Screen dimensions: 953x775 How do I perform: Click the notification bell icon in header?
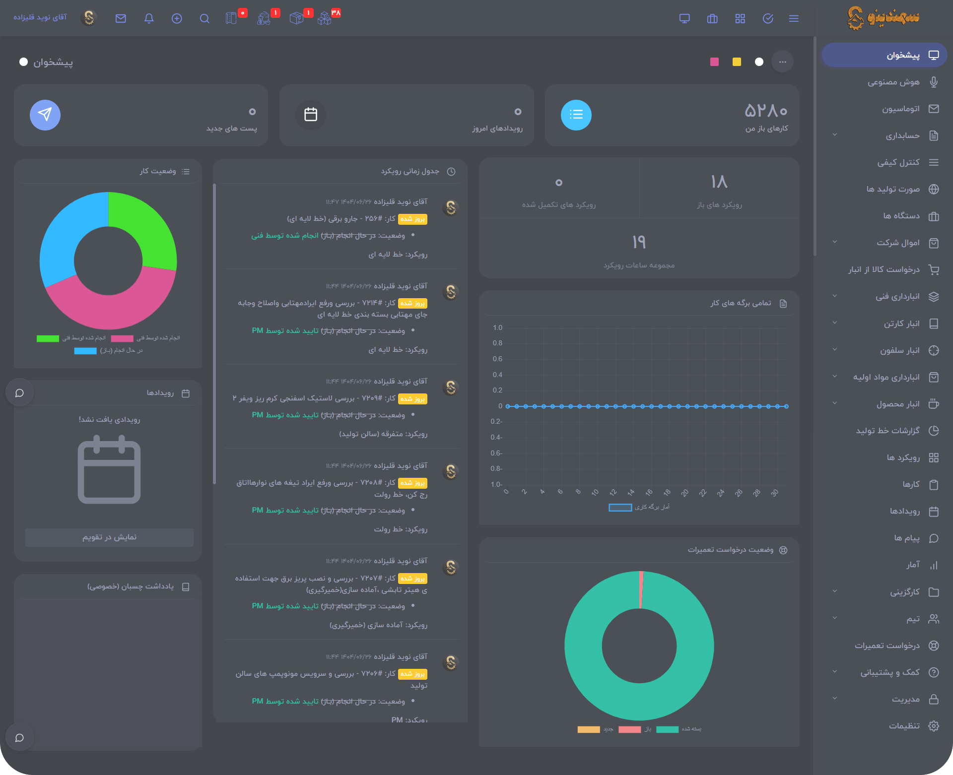coord(149,18)
